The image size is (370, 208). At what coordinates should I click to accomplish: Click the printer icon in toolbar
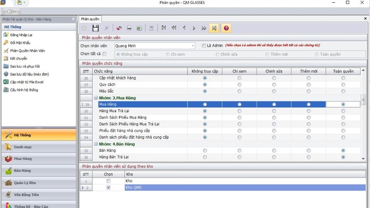click(x=129, y=28)
